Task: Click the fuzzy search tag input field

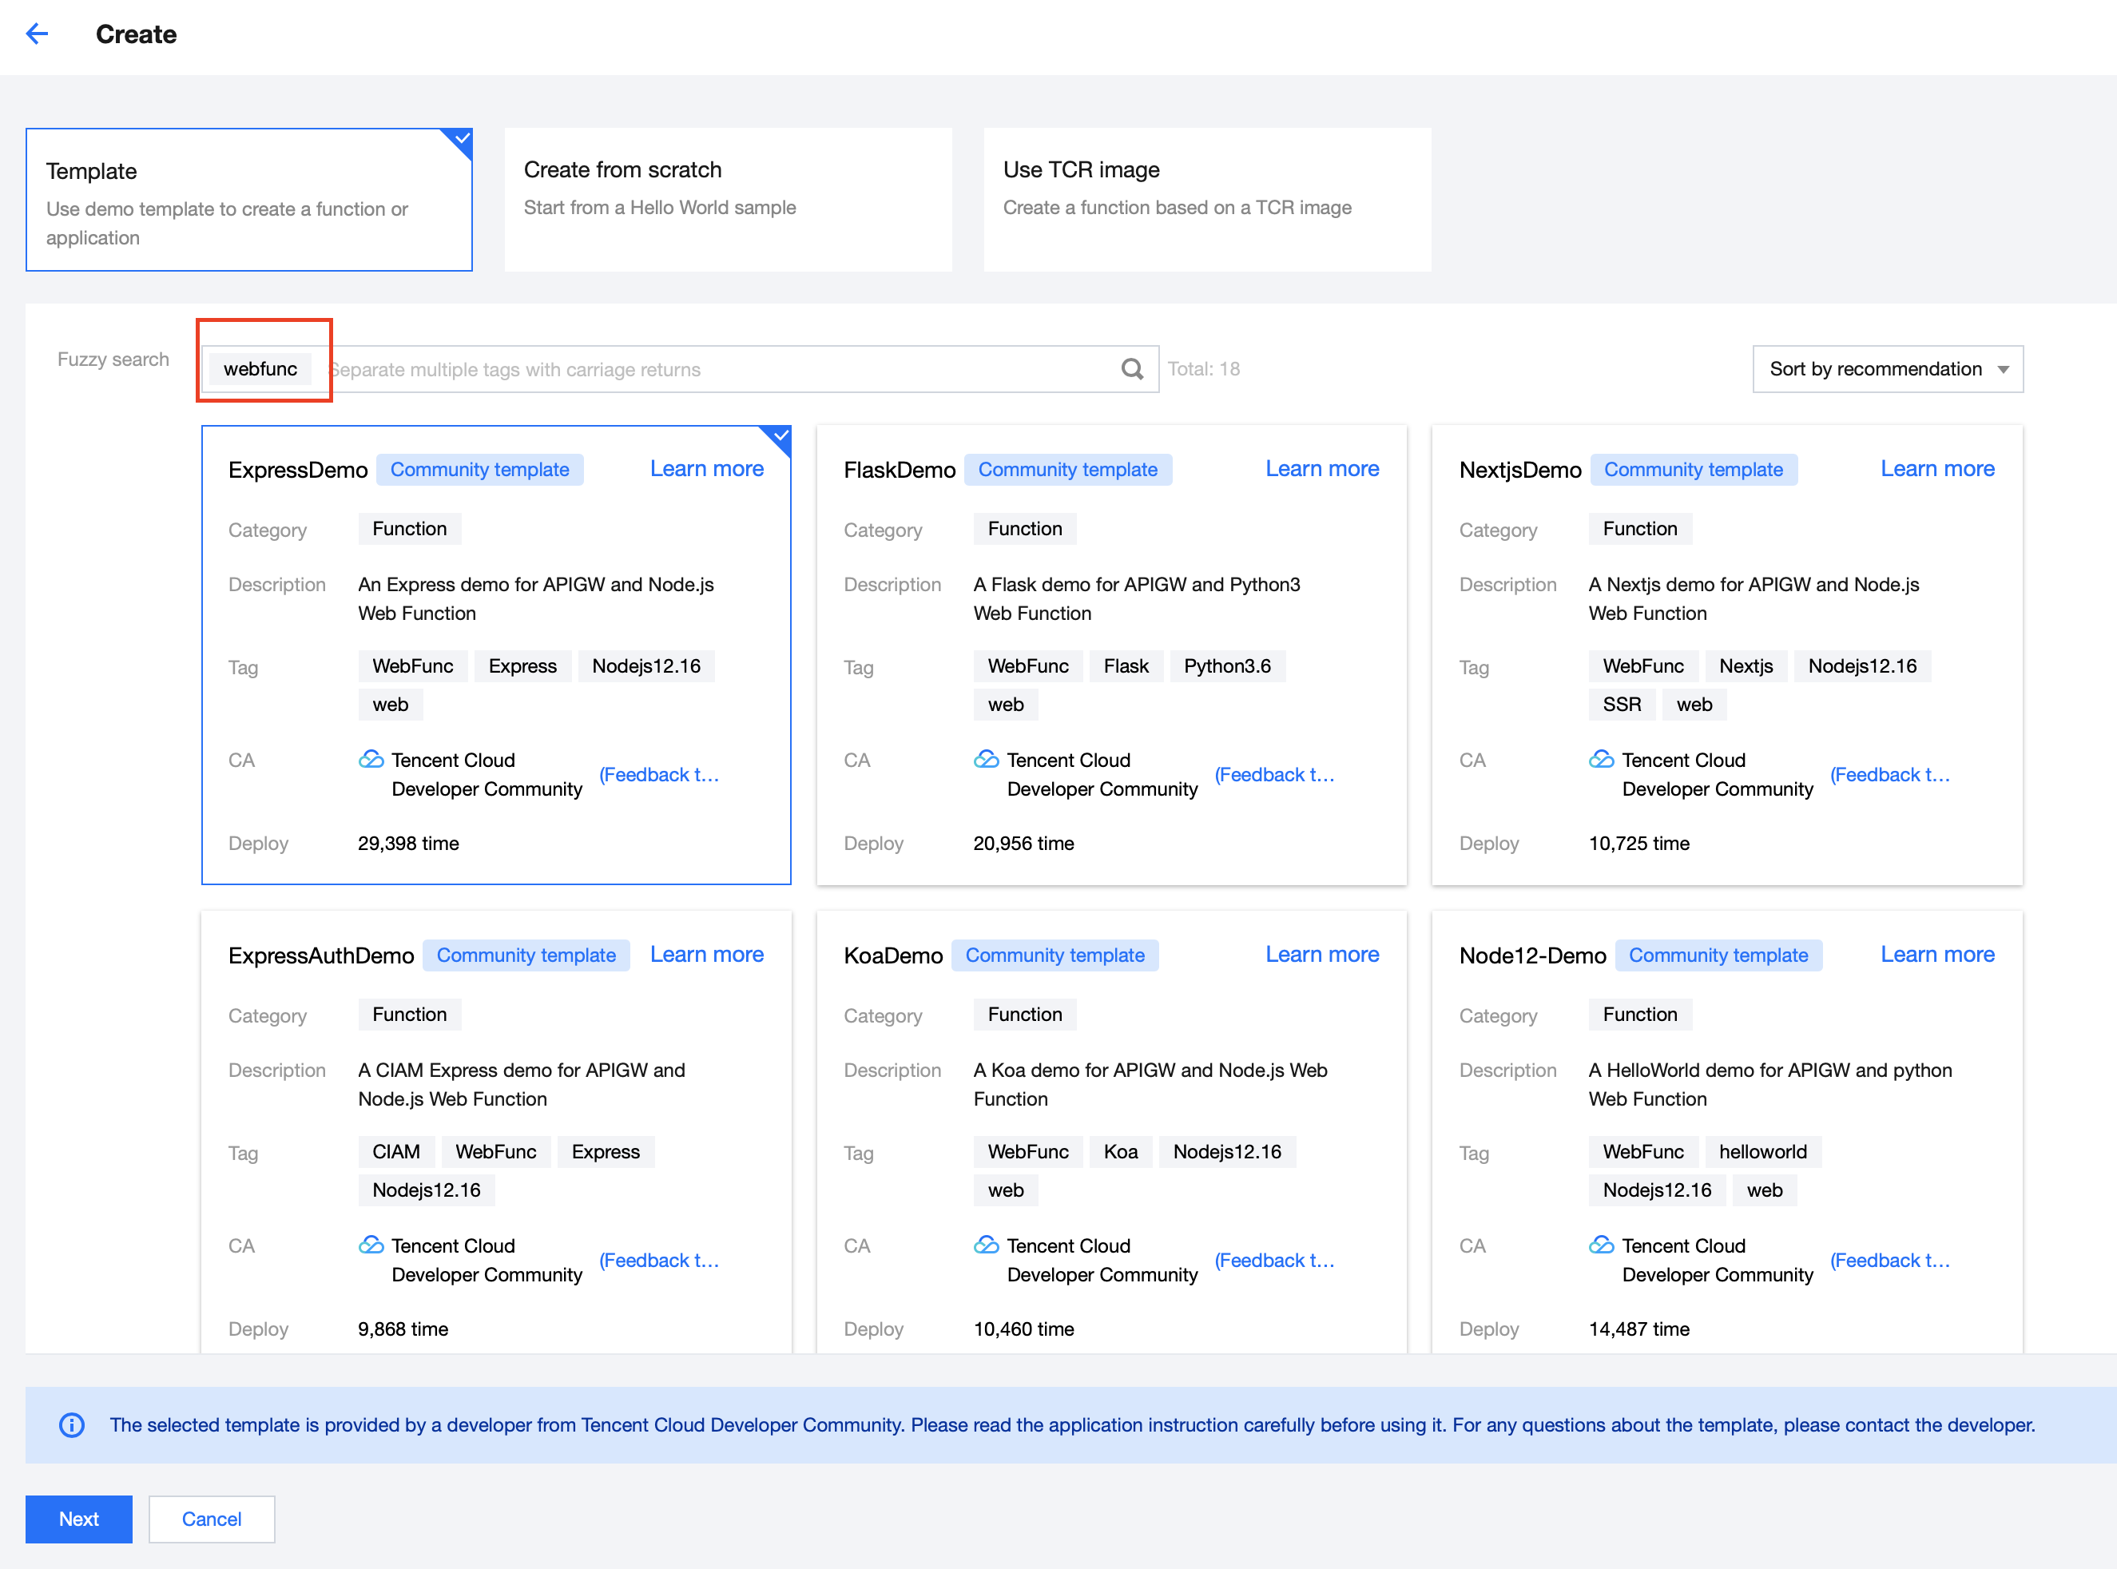Action: point(722,369)
